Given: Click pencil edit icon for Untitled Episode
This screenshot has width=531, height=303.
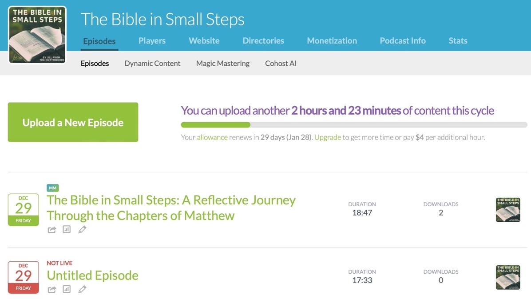Looking at the screenshot, I should [82, 289].
